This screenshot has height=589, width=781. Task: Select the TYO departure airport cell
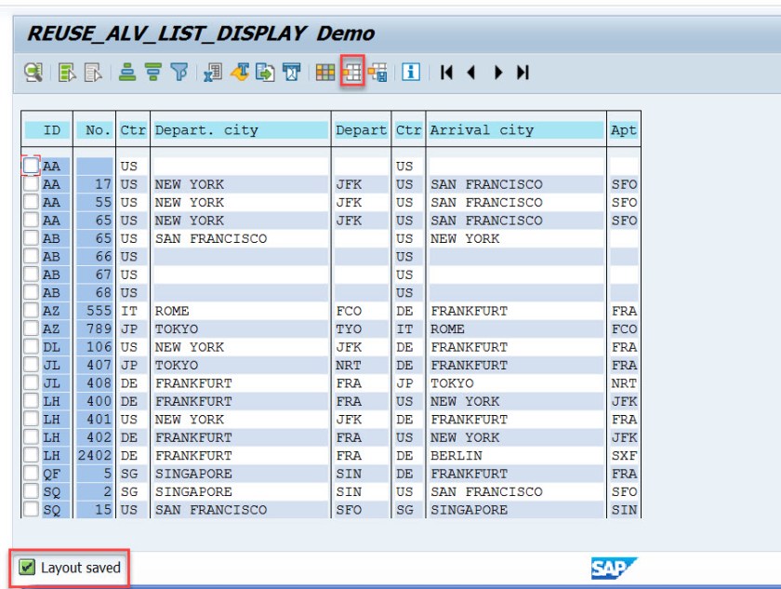[x=349, y=328]
